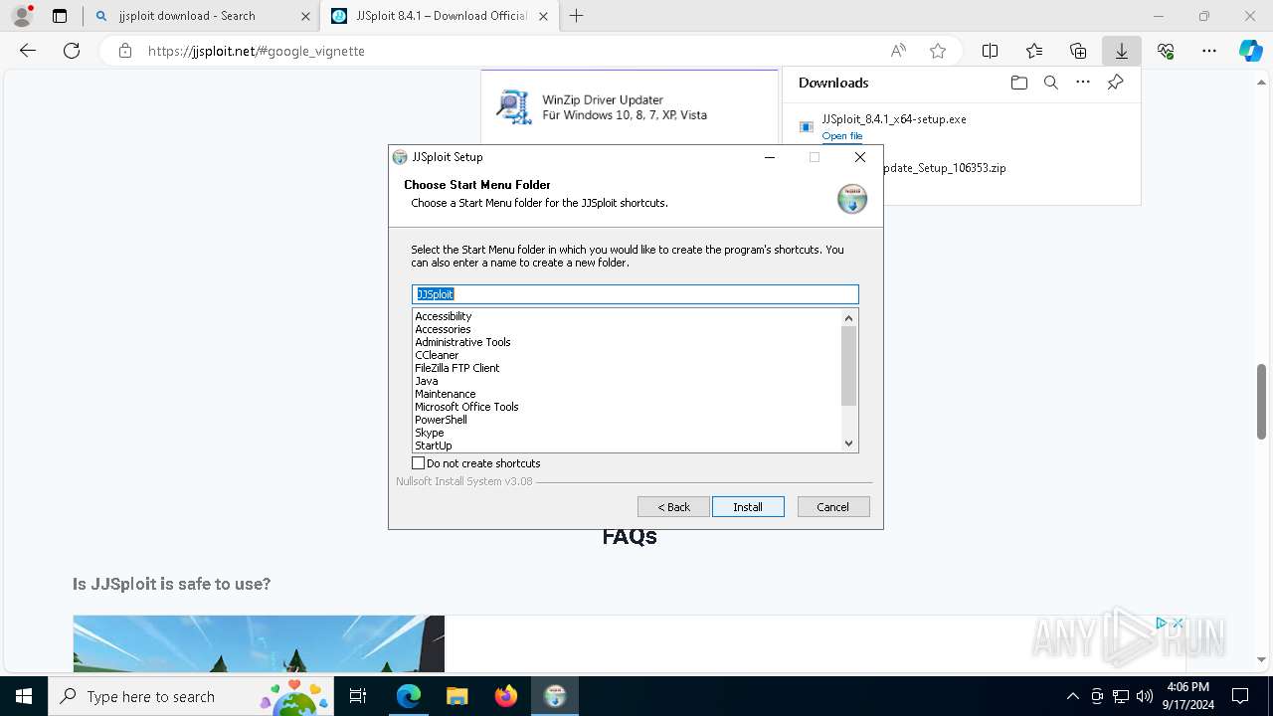Screen dimensions: 1273x716
Task: Open Edge Settings and more menu
Action: tap(1209, 51)
